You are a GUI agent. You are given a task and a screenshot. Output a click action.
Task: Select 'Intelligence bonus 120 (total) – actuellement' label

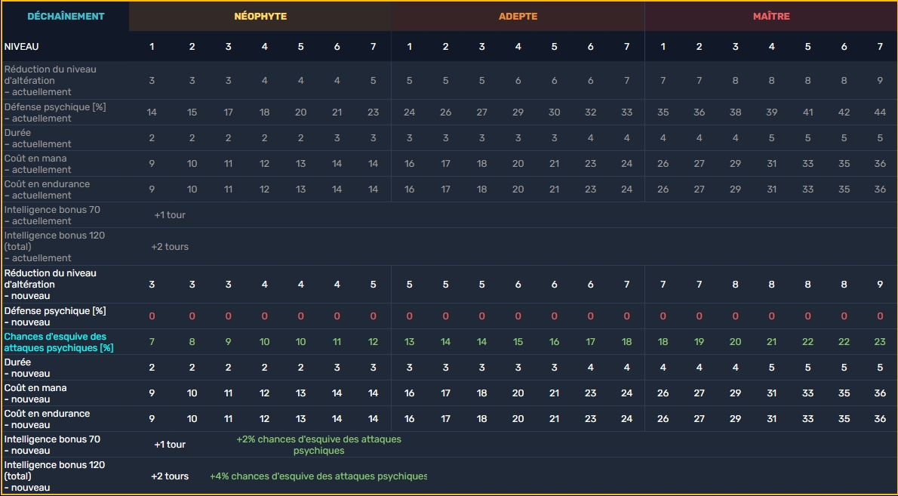(x=54, y=247)
